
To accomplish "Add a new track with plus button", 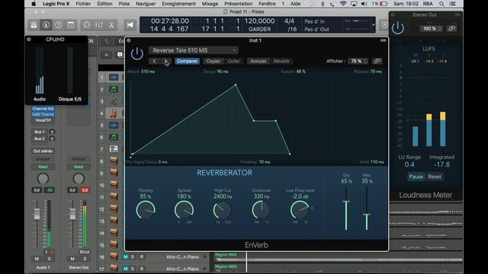I will coord(106,55).
